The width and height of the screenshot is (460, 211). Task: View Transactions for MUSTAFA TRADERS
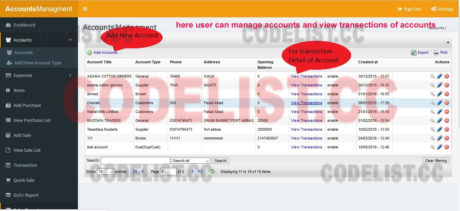[307, 120]
